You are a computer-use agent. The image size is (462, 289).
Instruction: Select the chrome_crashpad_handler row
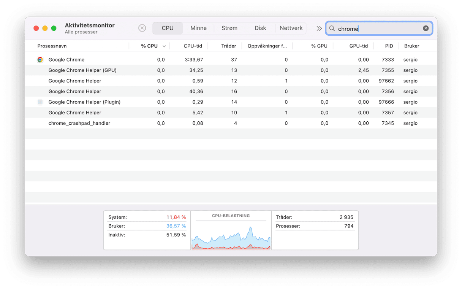tap(231, 124)
